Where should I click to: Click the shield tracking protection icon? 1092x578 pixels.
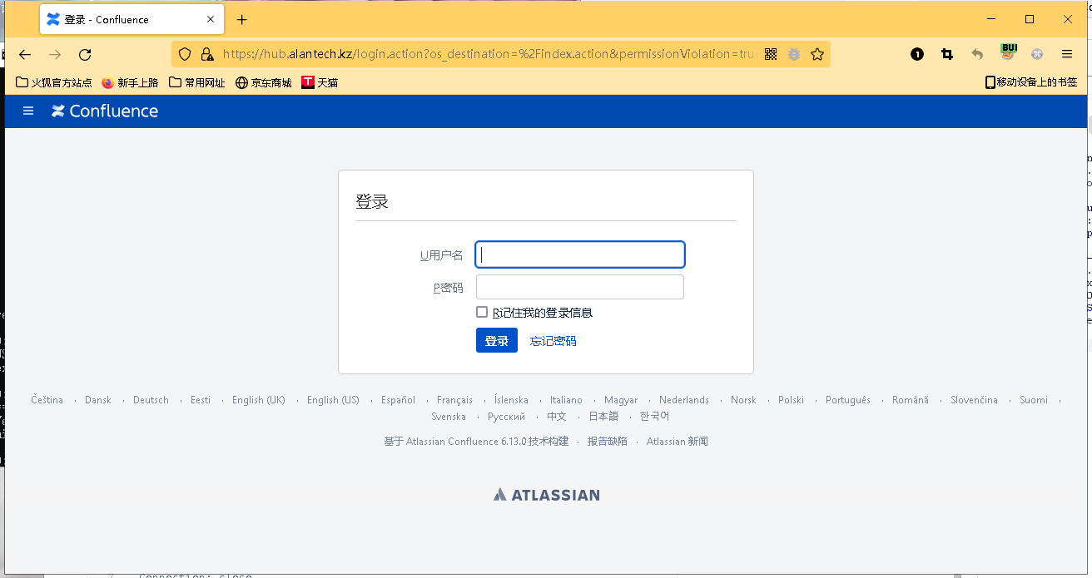pyautogui.click(x=185, y=54)
